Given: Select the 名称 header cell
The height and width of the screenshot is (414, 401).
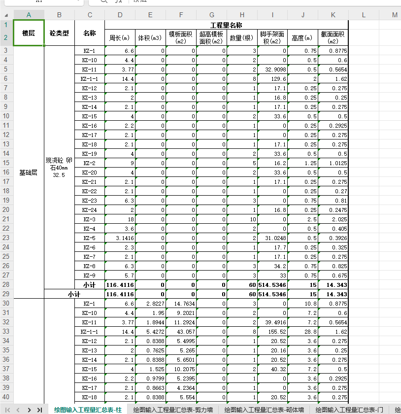Looking at the screenshot, I should pyautogui.click(x=90, y=33).
